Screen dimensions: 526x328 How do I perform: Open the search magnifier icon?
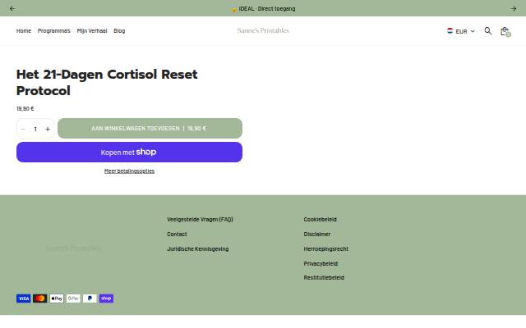pyautogui.click(x=487, y=31)
